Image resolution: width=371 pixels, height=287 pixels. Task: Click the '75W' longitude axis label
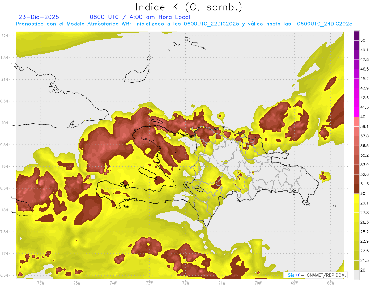(x=77, y=283)
